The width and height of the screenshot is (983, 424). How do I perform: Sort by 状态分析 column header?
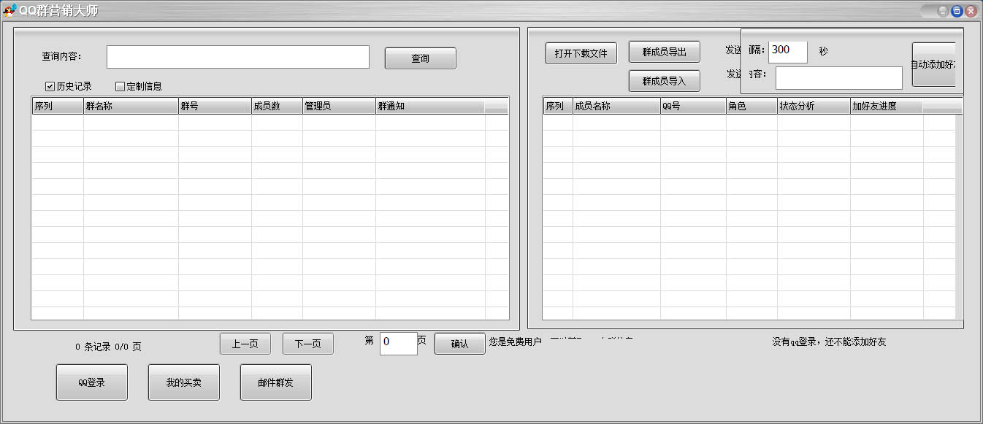coord(814,107)
